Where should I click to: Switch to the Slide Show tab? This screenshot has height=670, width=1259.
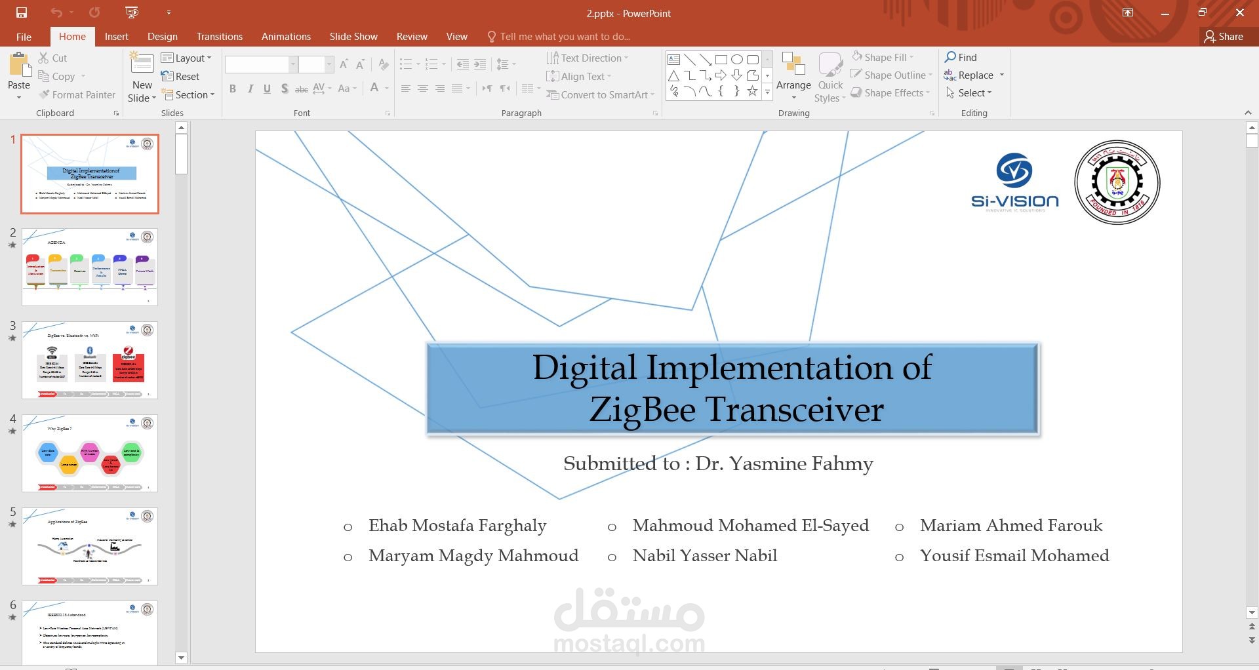[x=353, y=37]
